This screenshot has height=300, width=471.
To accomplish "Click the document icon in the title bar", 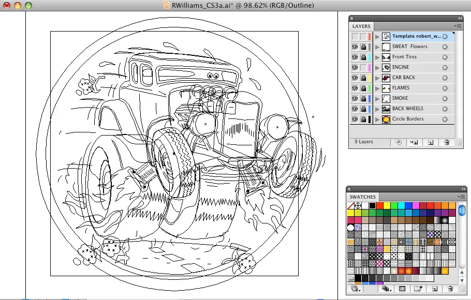I will point(167,5).
